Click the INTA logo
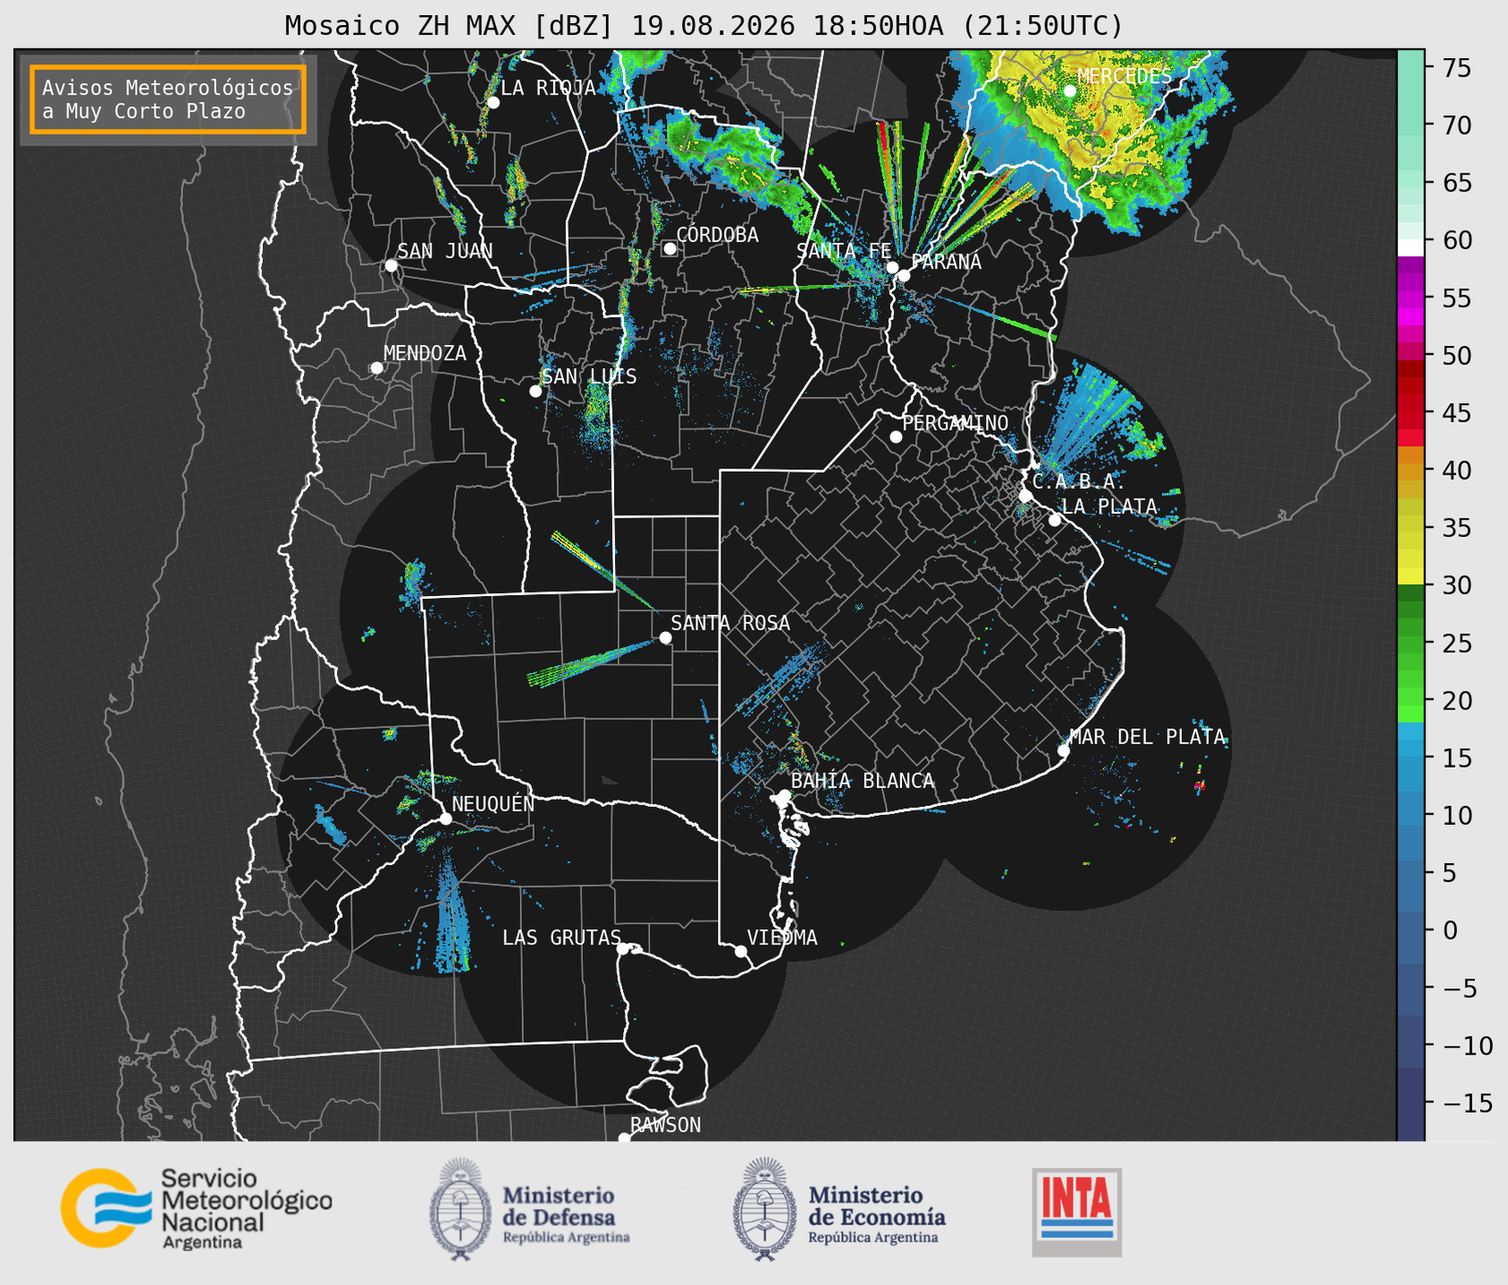The width and height of the screenshot is (1508, 1285). (1076, 1212)
